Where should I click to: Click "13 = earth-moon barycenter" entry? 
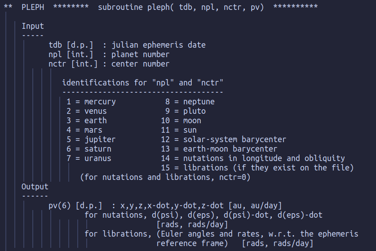(219, 149)
